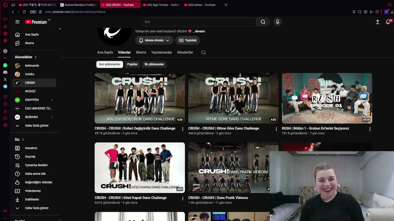Click the upload/create icon on YouTube
Image resolution: width=394 pixels, height=221 pixels.
point(378,22)
